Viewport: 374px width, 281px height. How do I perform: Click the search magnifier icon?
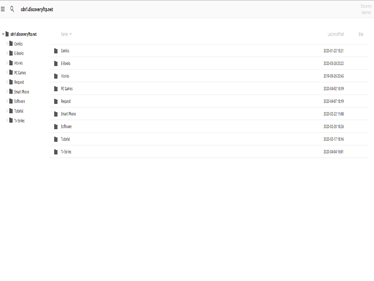(12, 9)
